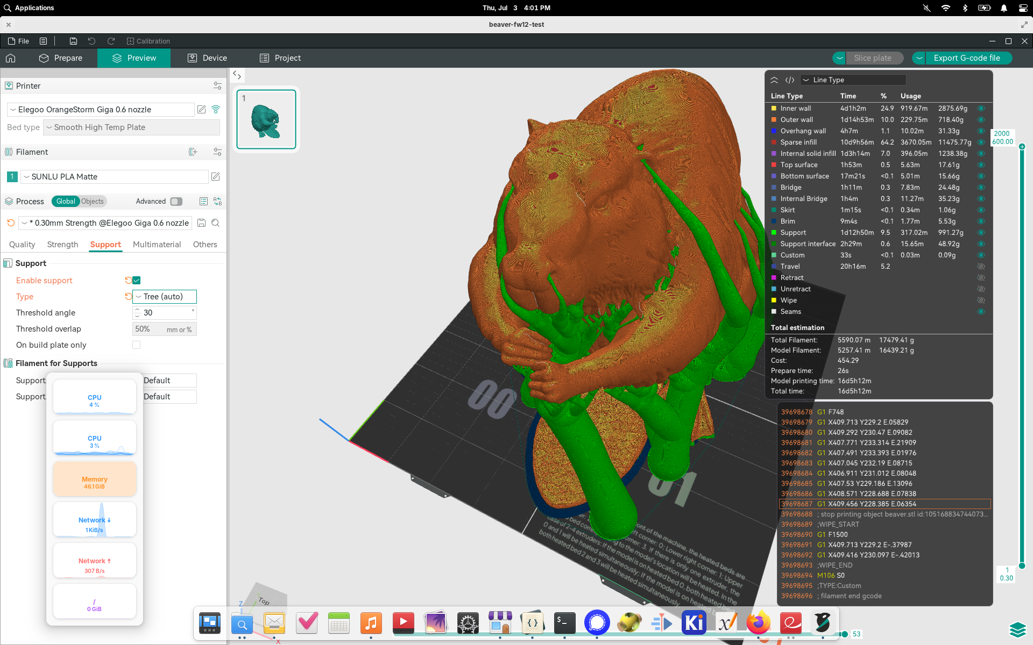Show Travel moves with eye icon

pyautogui.click(x=981, y=267)
